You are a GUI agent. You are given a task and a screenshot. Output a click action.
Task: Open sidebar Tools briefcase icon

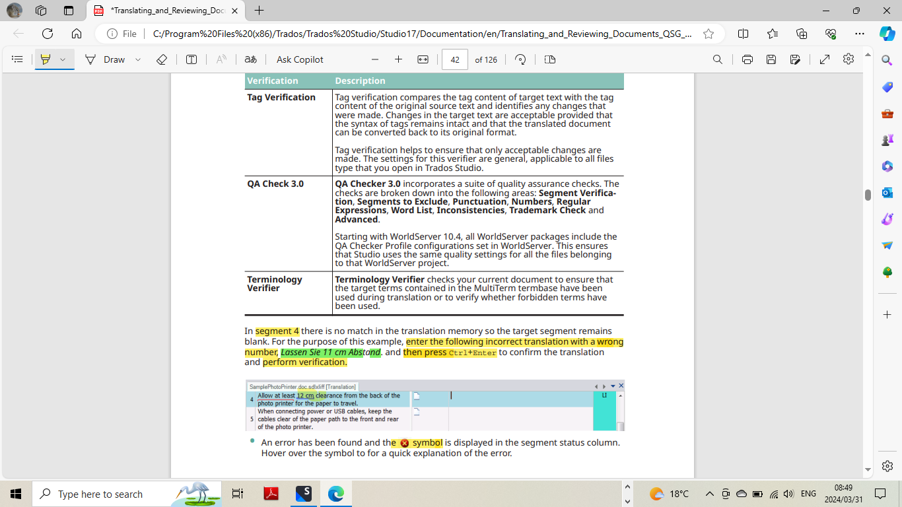(x=887, y=114)
